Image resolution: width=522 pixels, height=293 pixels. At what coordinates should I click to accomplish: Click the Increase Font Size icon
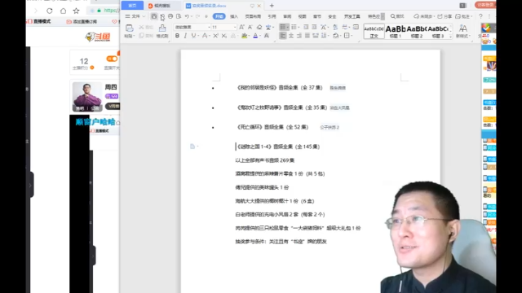click(x=241, y=27)
